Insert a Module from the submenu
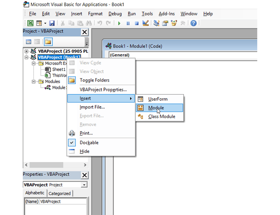Viewport: 280px width, 215px height. point(160,108)
